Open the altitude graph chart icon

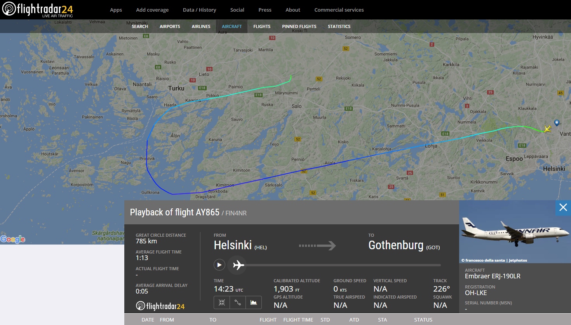click(x=254, y=302)
